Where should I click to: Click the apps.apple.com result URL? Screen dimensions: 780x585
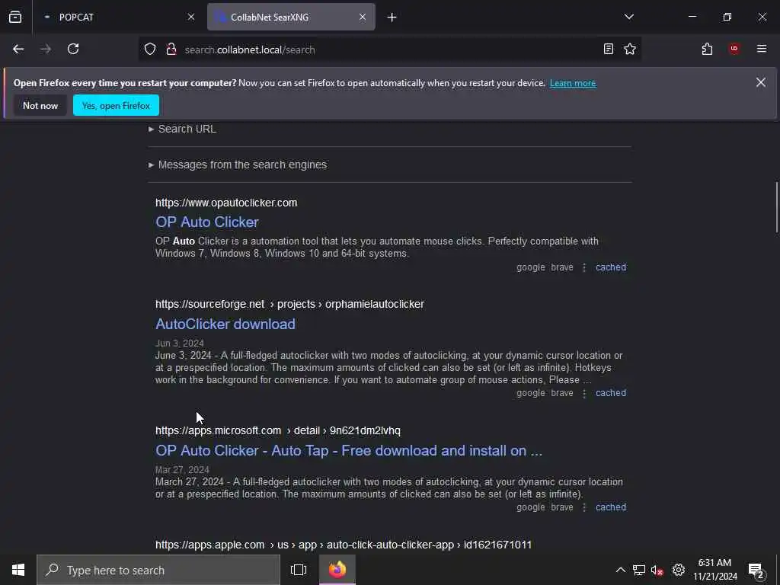pos(344,545)
